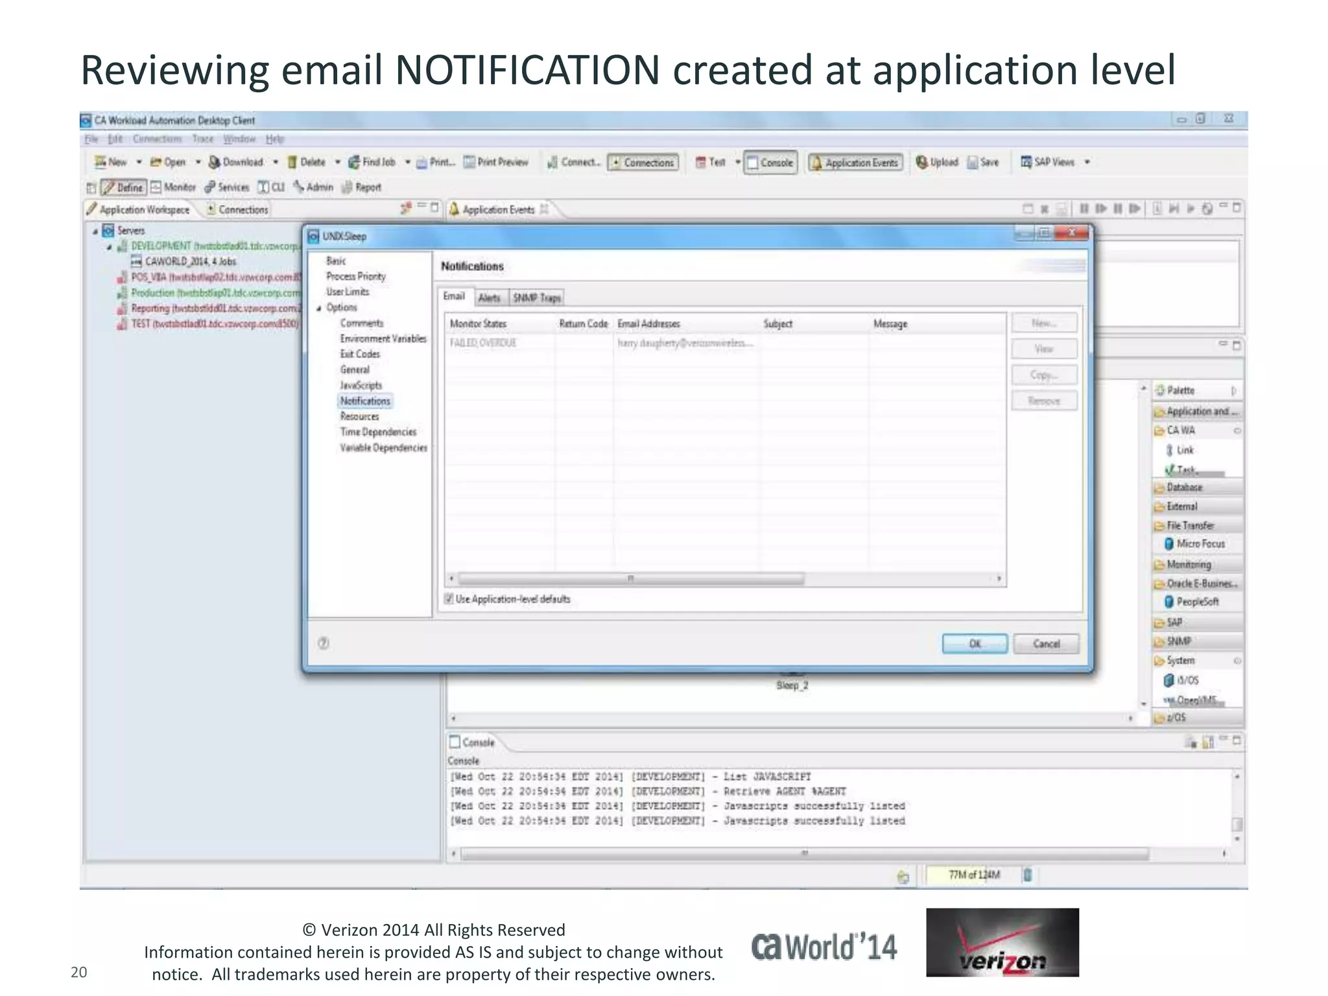The height and width of the screenshot is (996, 1328).
Task: Open the Connections menu
Action: pos(157,139)
